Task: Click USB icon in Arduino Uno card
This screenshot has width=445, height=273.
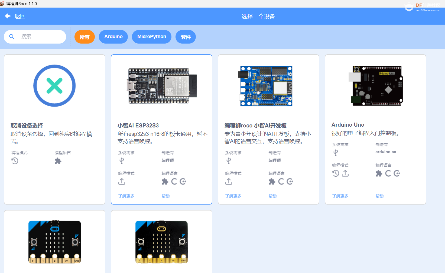Action: tap(336, 153)
